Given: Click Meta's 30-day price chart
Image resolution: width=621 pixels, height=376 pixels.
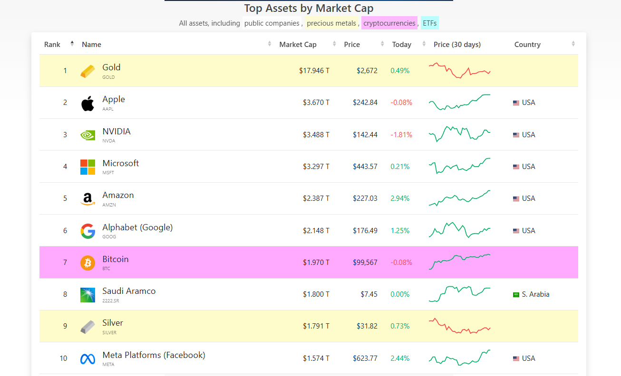Looking at the screenshot, I should [x=459, y=358].
